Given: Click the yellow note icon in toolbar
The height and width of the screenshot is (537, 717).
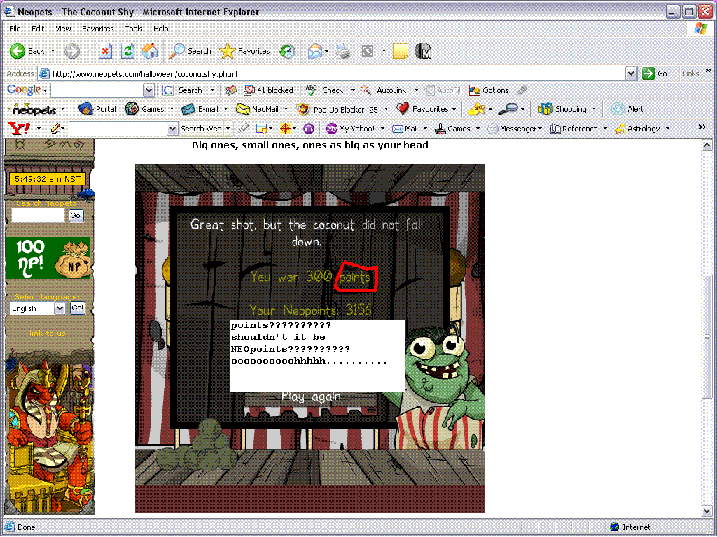Looking at the screenshot, I should pyautogui.click(x=400, y=51).
